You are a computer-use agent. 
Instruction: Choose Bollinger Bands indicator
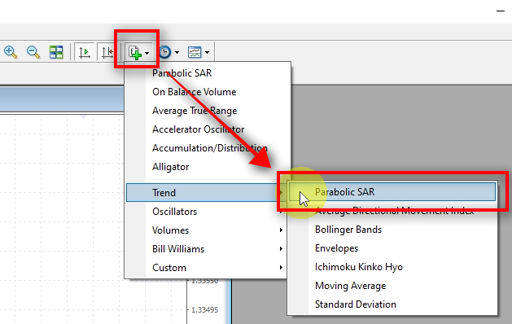click(392, 230)
